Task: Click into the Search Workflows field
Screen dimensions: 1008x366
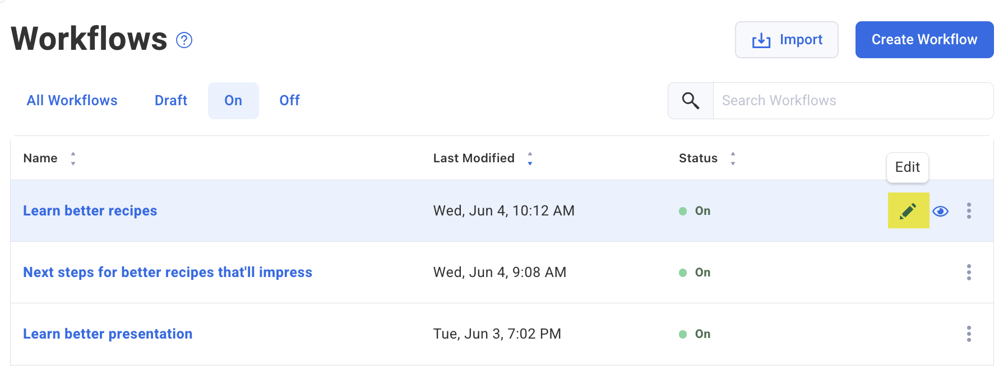Action: coord(852,101)
